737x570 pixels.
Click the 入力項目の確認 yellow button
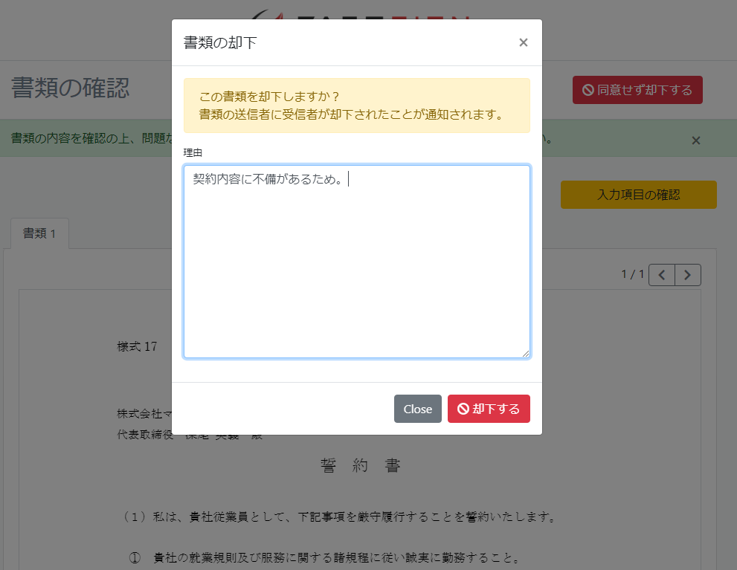pos(638,195)
